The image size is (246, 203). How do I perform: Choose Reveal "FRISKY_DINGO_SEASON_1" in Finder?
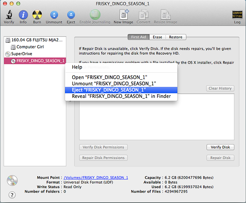pos(121,96)
